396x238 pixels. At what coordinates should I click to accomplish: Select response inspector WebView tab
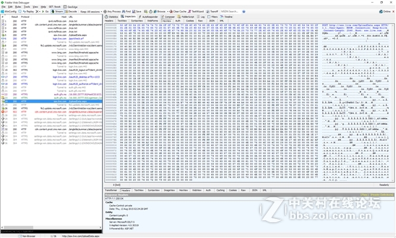197,190
